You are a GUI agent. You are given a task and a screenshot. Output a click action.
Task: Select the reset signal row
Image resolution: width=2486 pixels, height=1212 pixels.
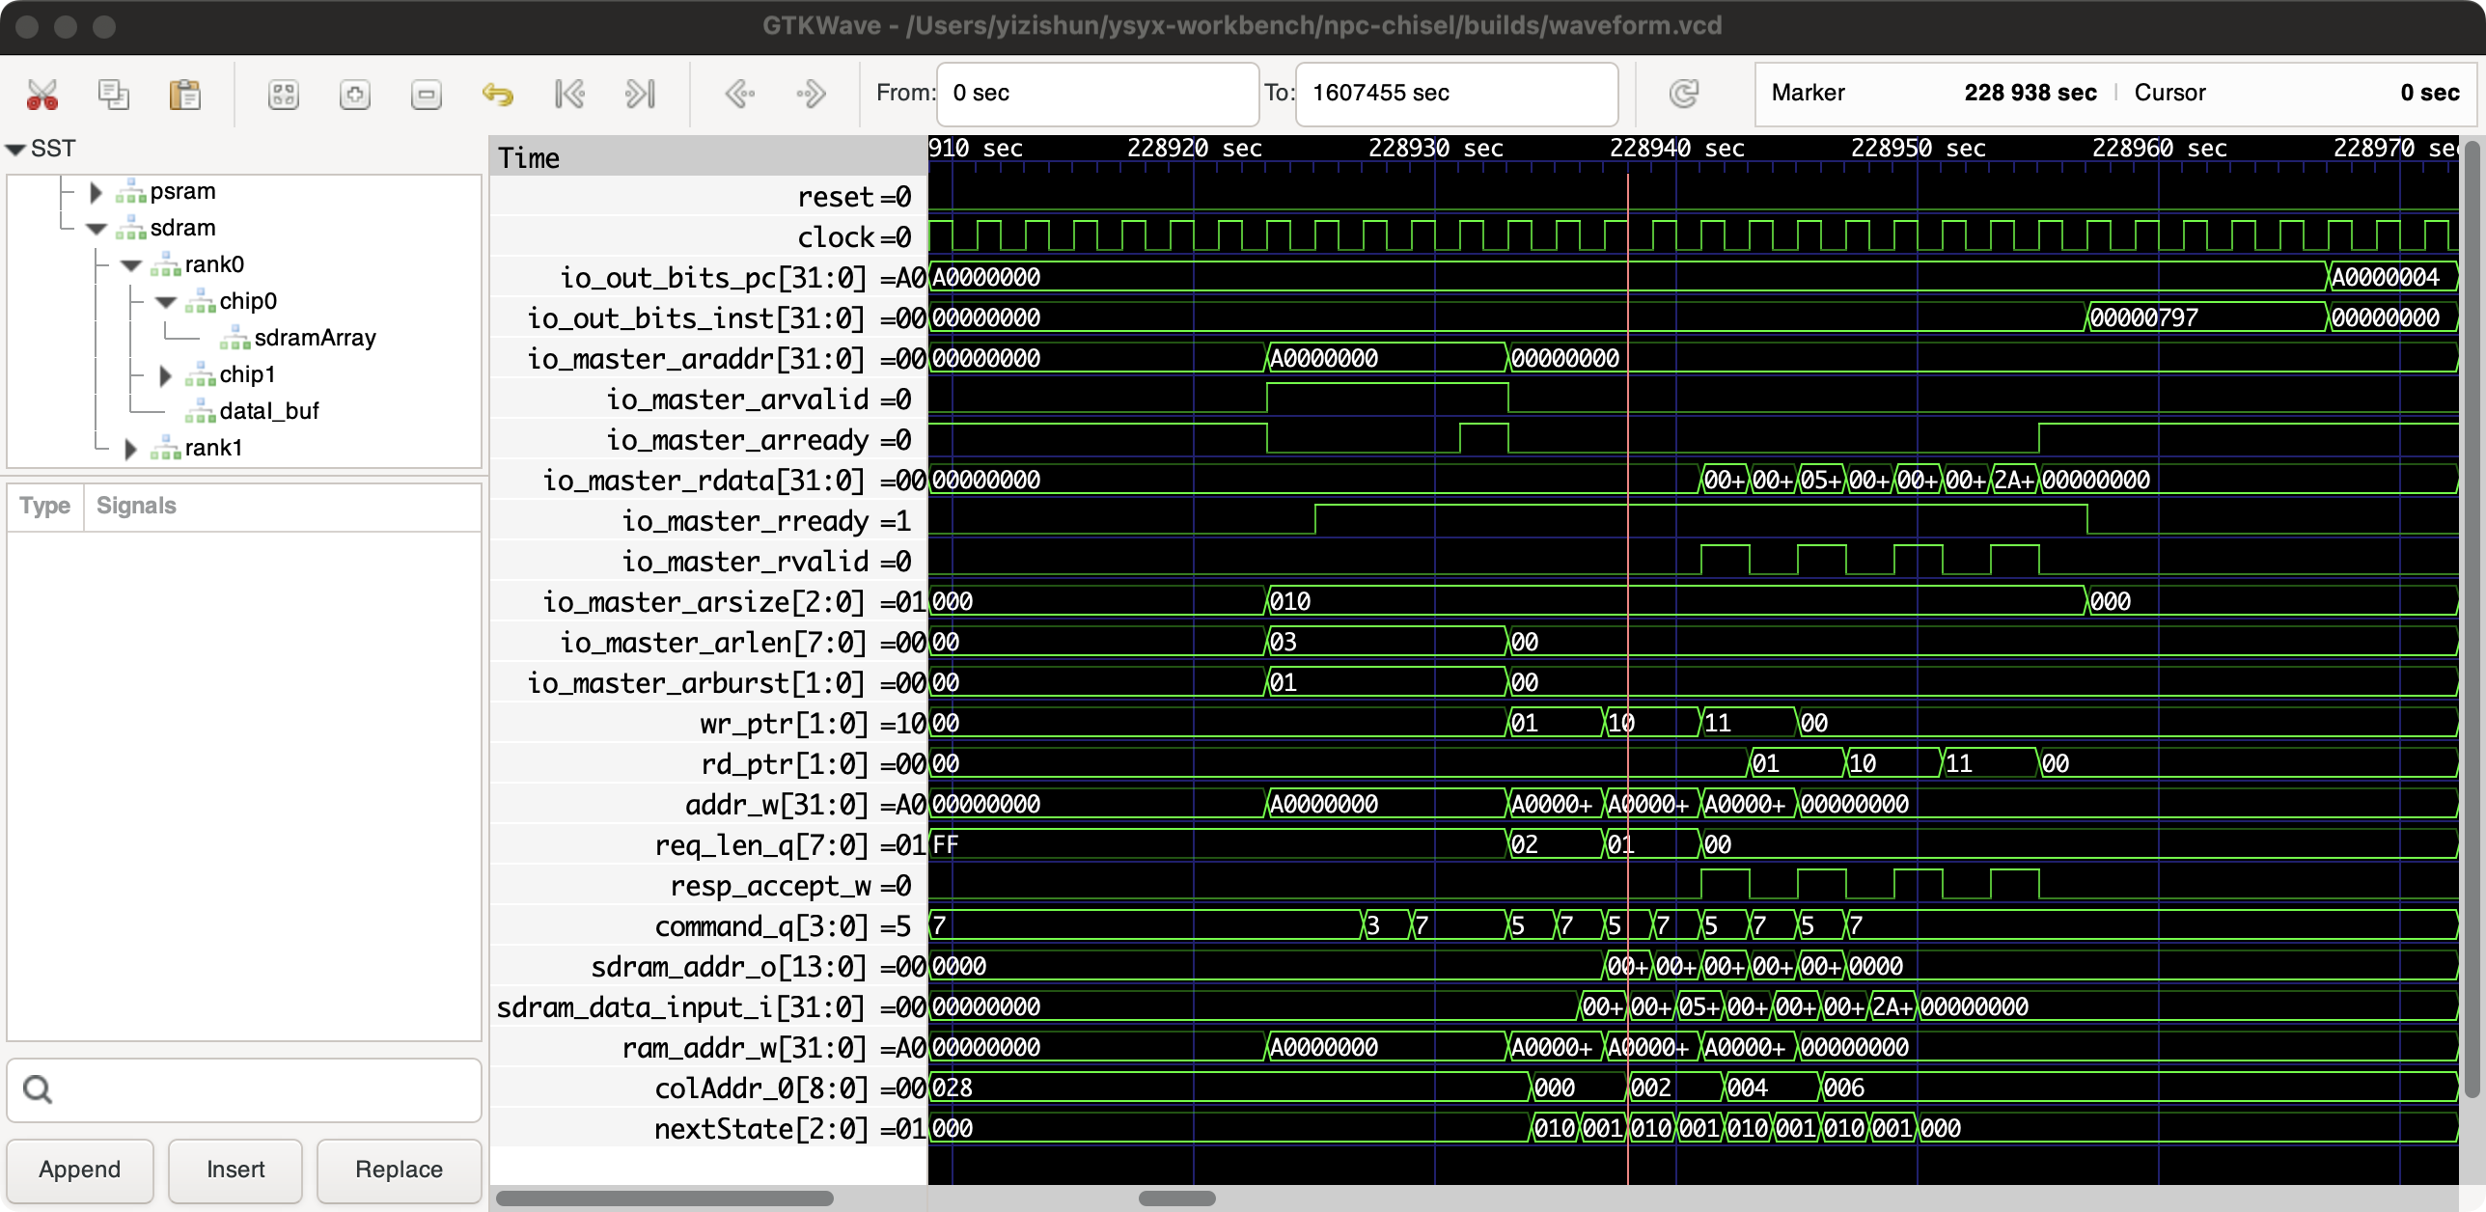[x=708, y=197]
